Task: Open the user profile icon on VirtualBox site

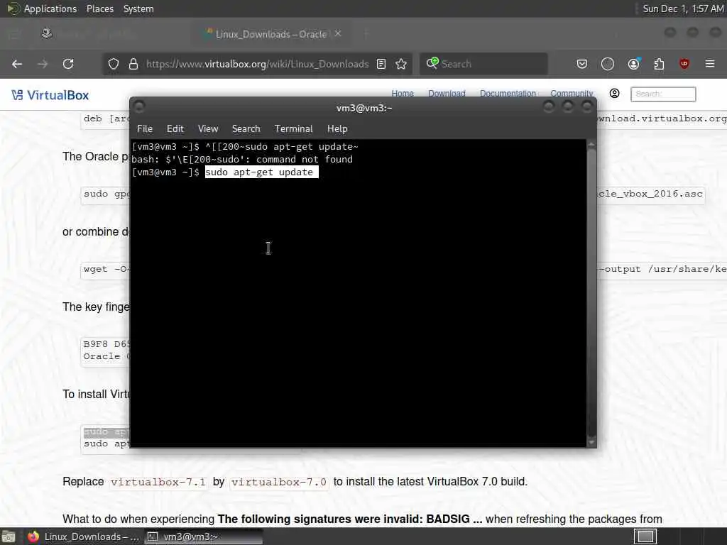Action: [614, 94]
